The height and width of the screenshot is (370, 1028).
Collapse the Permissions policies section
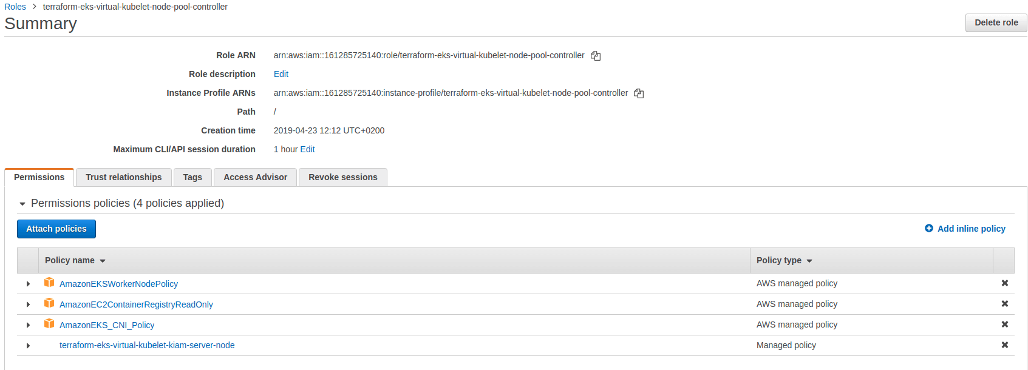22,204
